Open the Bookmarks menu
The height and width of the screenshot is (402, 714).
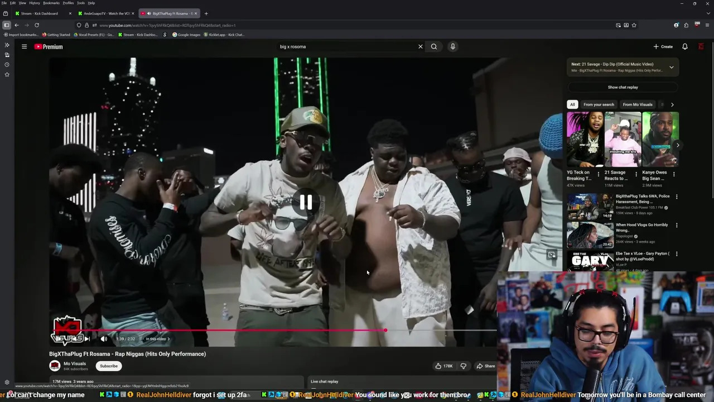(x=51, y=3)
